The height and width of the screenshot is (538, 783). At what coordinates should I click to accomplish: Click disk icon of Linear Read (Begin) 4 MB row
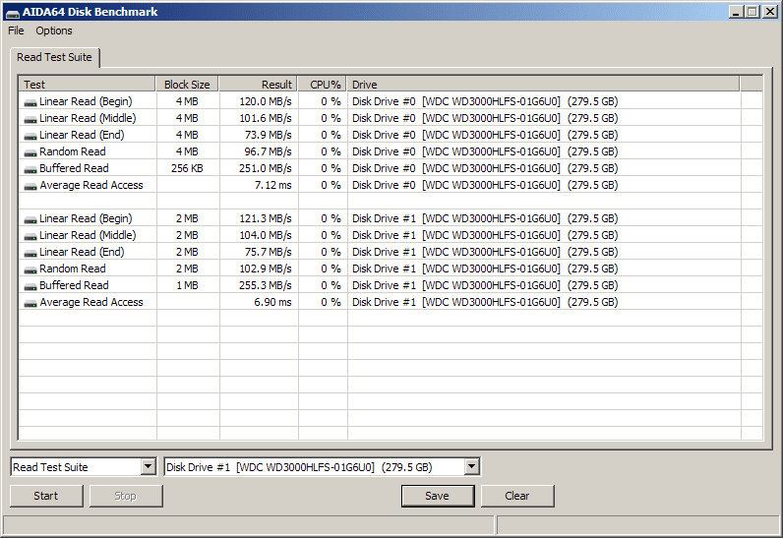[x=30, y=103]
